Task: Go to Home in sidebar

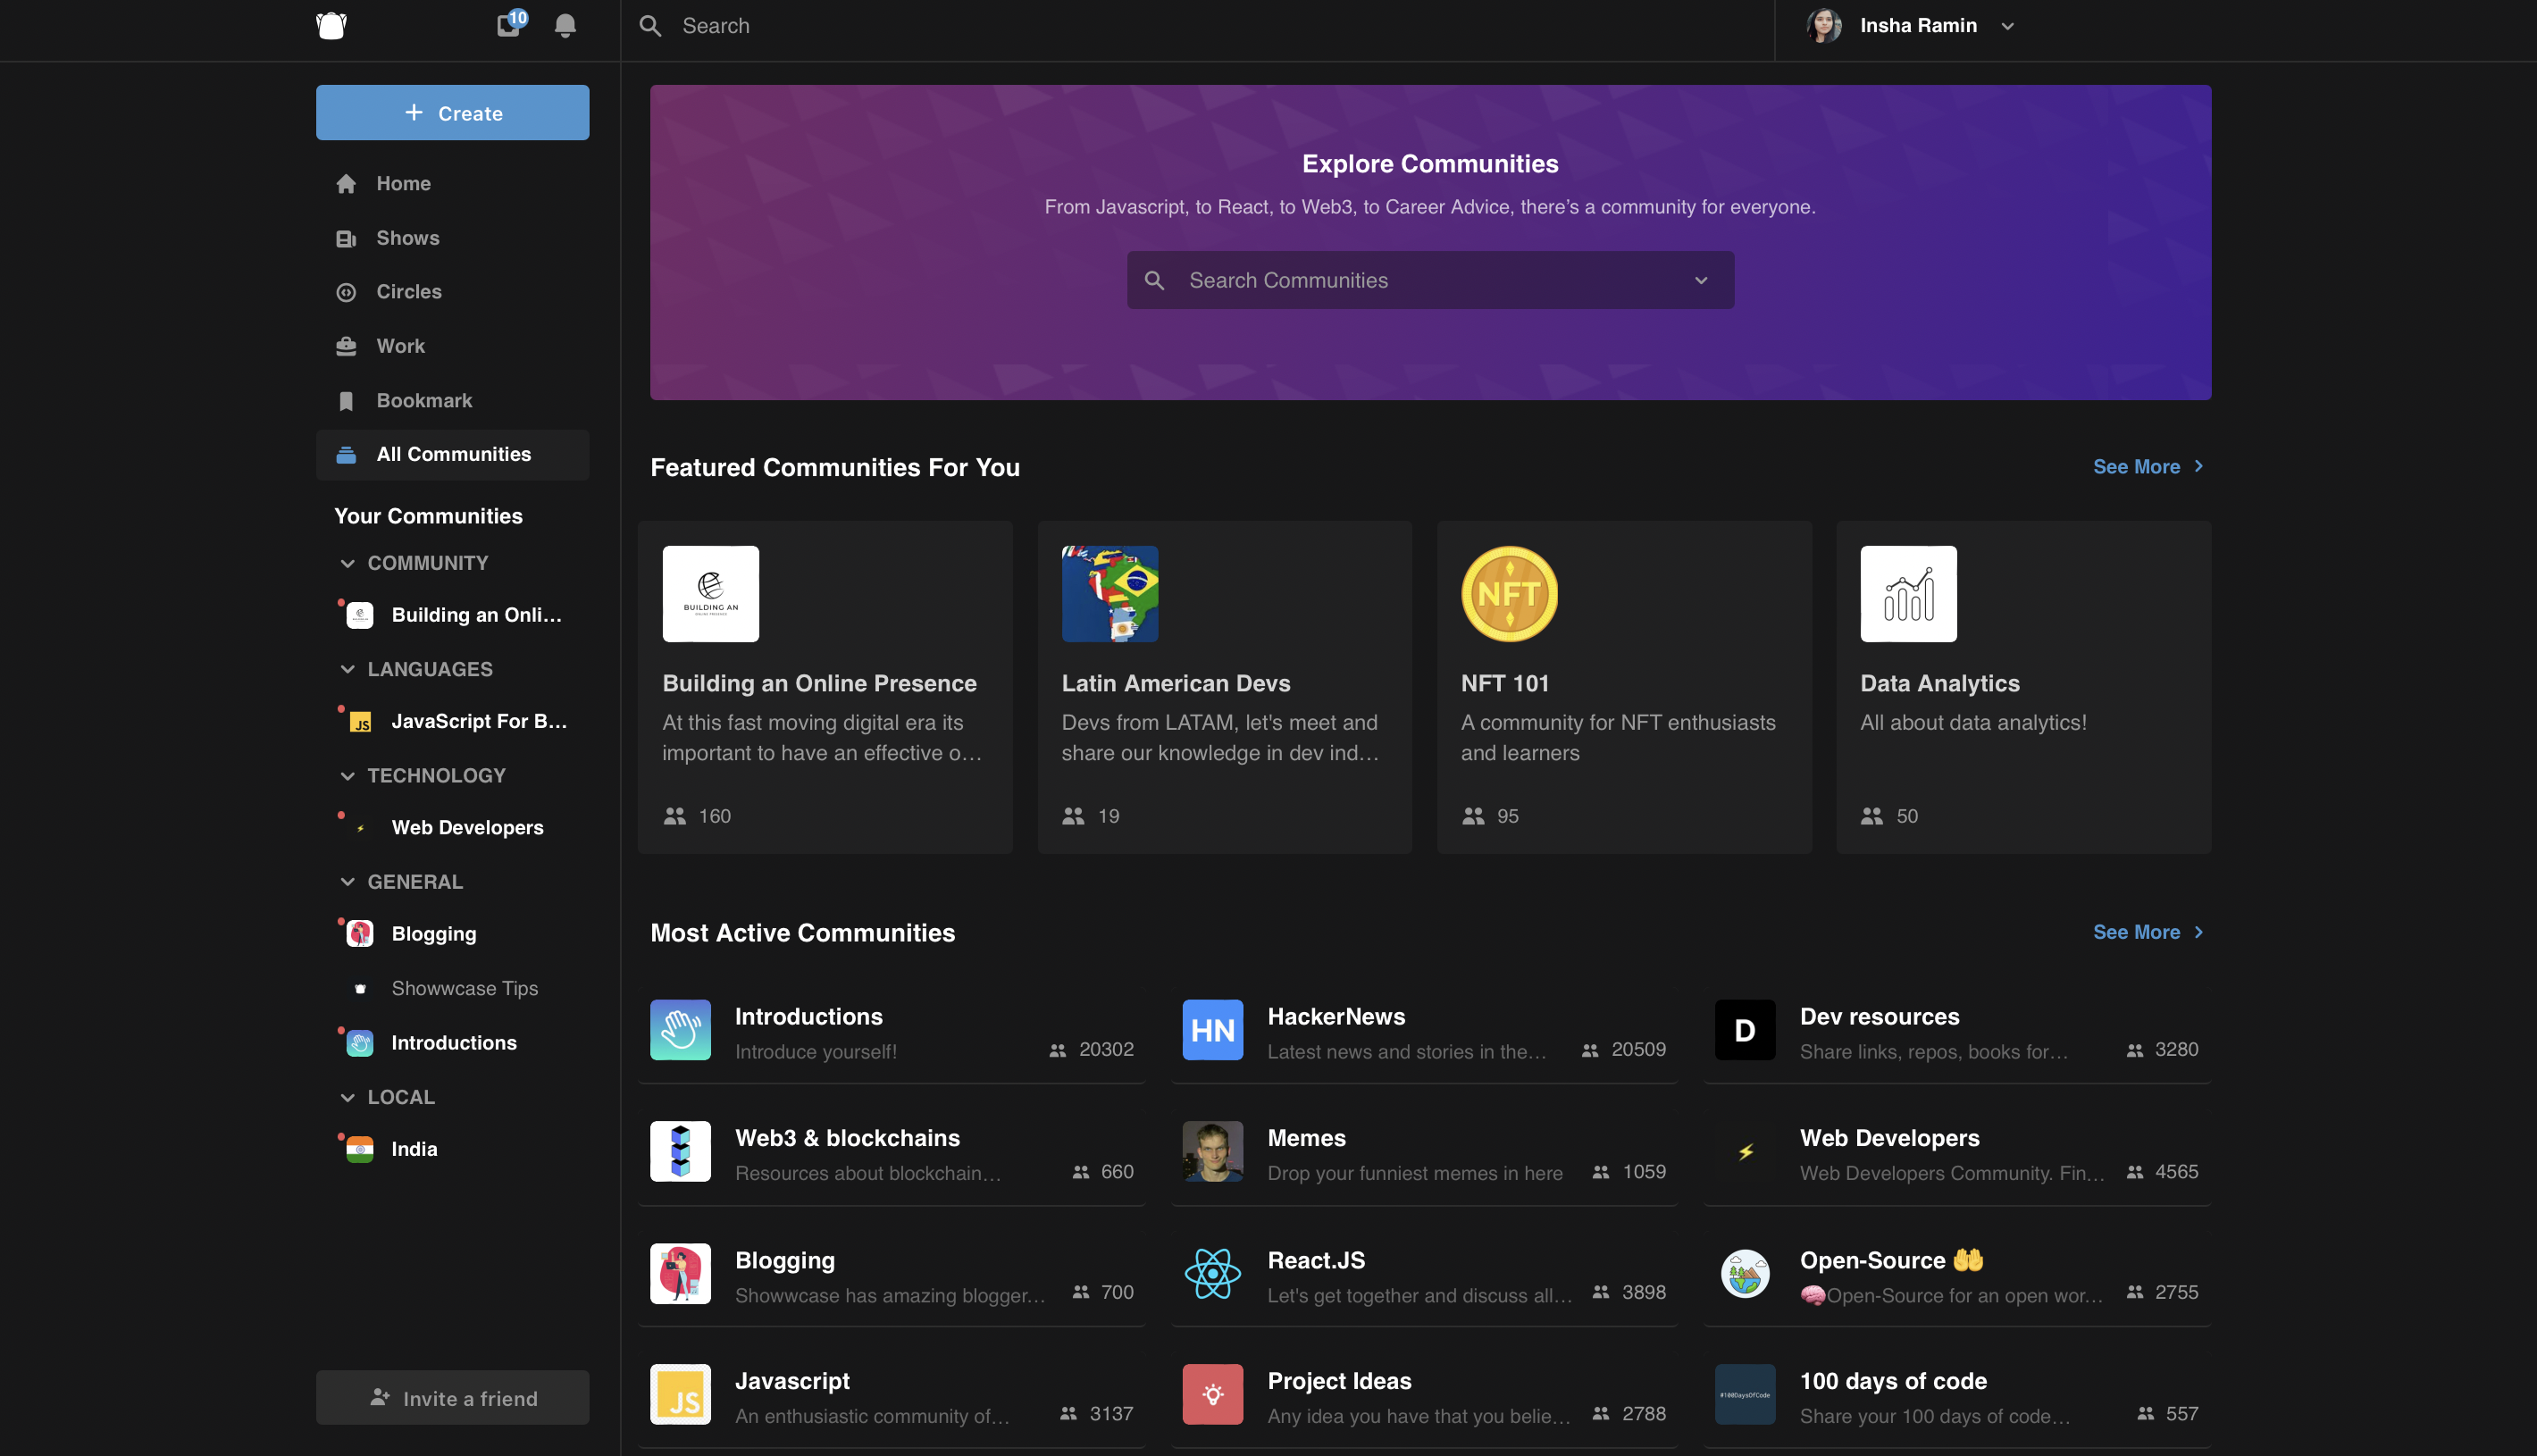Action: pyautogui.click(x=452, y=183)
